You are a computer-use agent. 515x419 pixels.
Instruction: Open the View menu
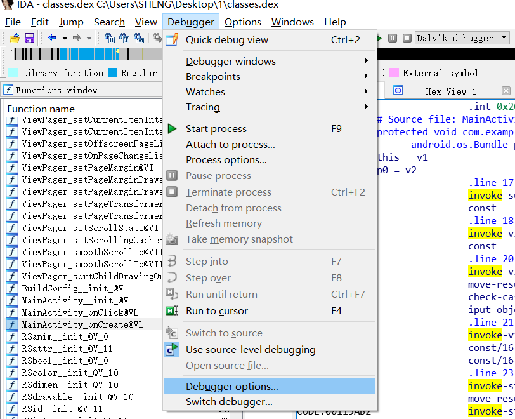[146, 22]
